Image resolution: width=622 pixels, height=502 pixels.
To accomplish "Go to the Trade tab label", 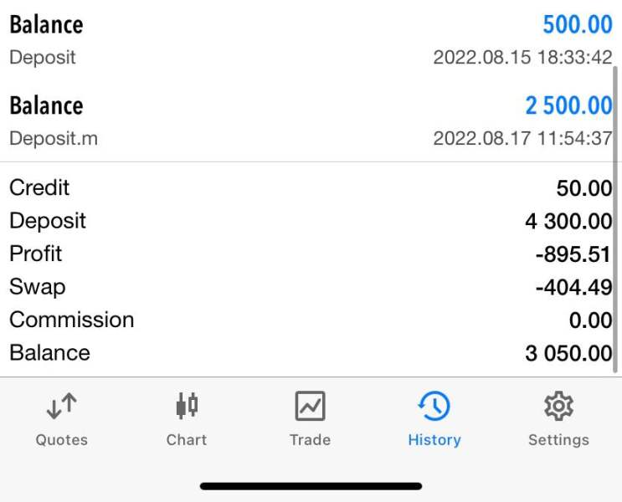I will click(311, 440).
